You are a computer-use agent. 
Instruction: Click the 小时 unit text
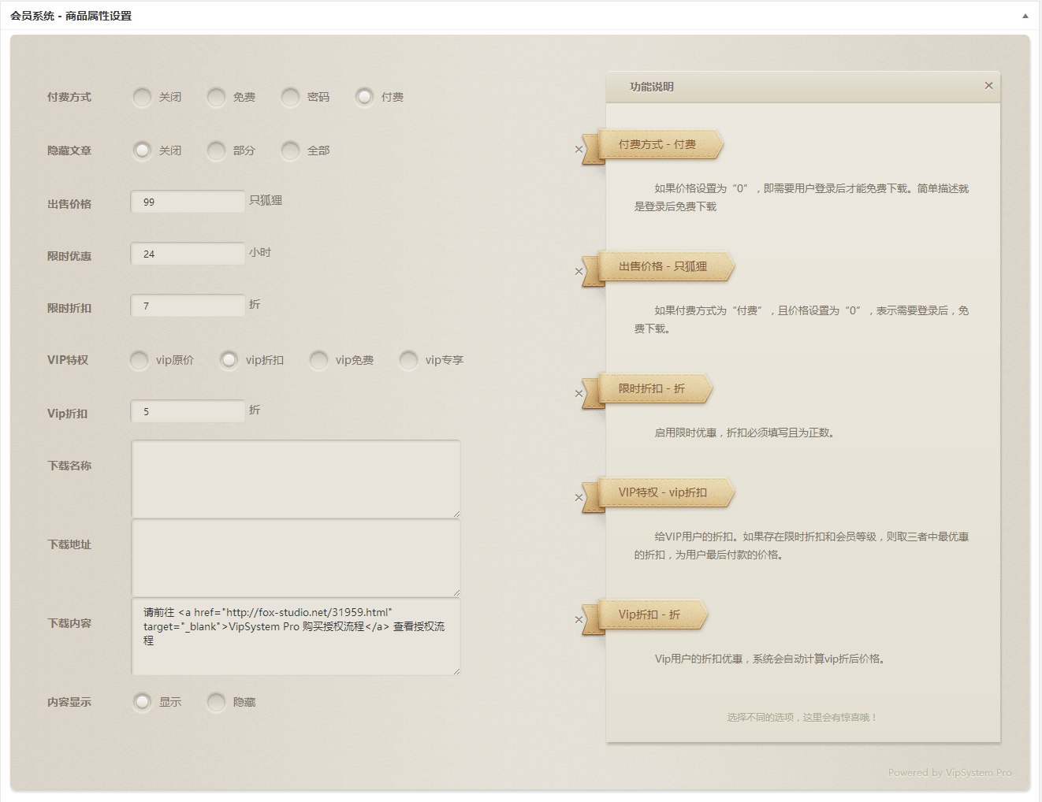tap(260, 252)
